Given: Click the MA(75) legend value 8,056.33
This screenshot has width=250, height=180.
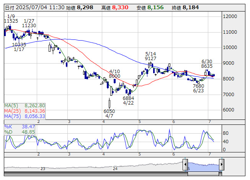Looking at the screenshot, I should pos(35,116).
